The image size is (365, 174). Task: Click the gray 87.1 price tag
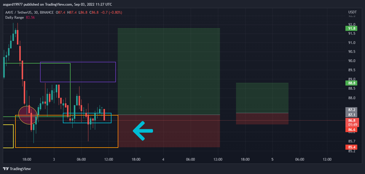coord(352,115)
